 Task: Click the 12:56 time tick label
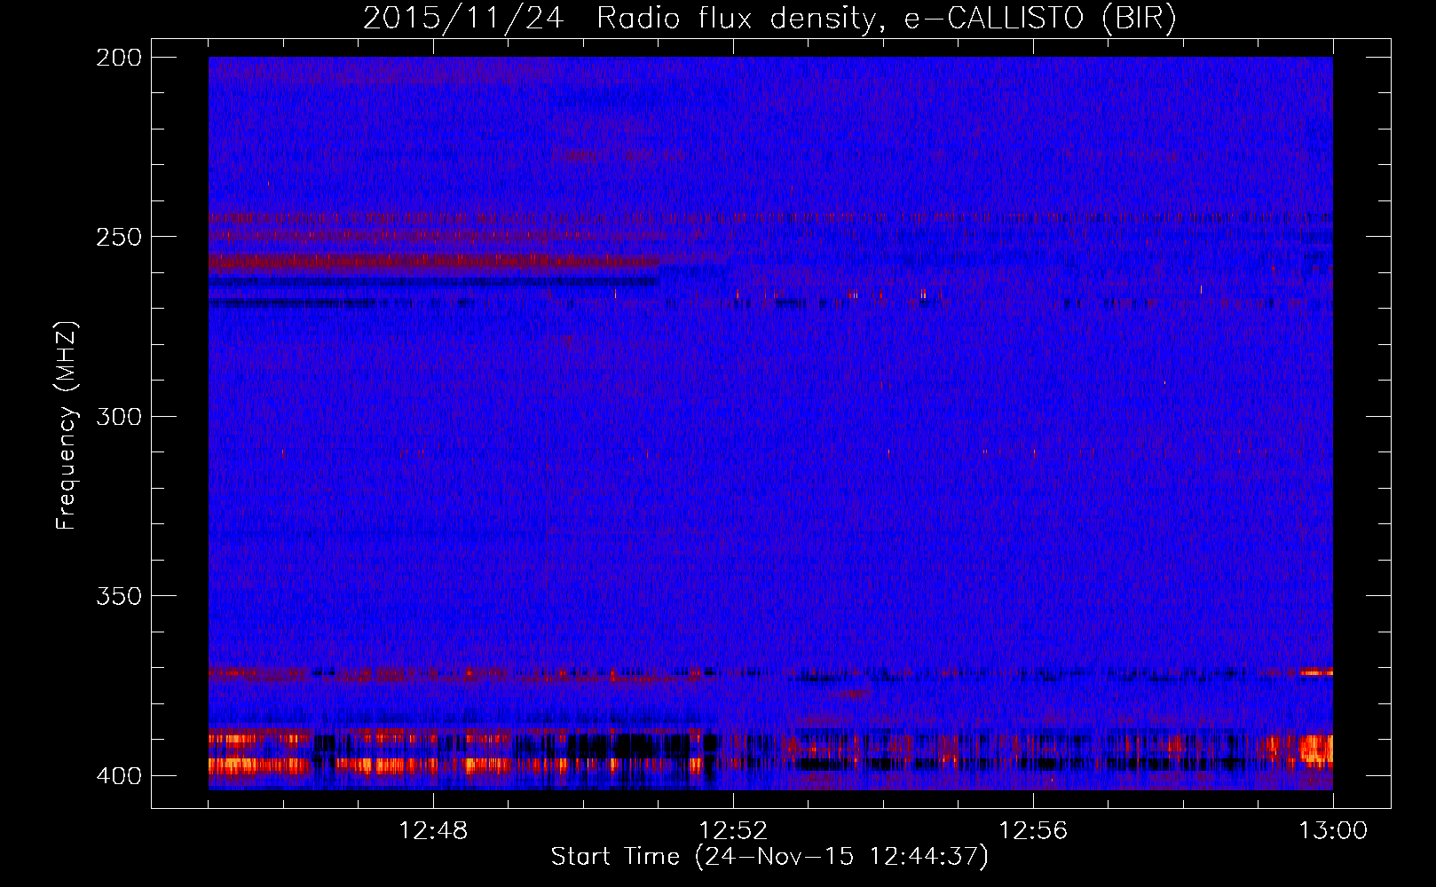coord(1033,831)
